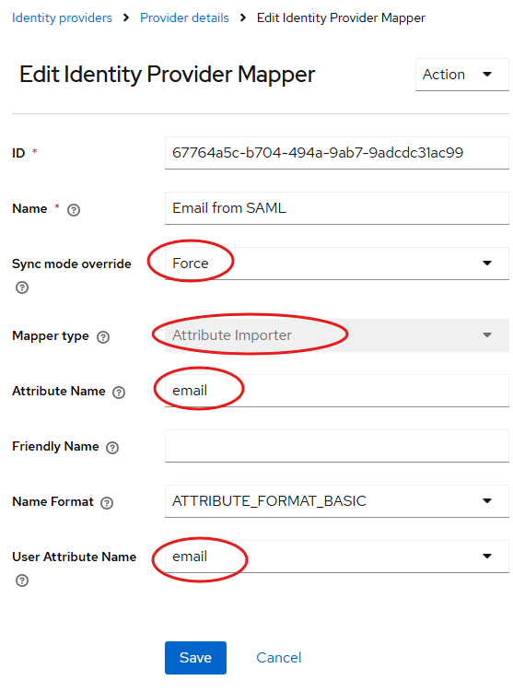Expand the User Attribute Name dropdown
513x692 pixels.
pyautogui.click(x=337, y=556)
